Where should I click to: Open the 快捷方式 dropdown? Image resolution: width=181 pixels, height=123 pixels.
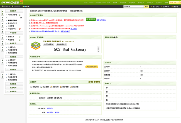[175, 2]
